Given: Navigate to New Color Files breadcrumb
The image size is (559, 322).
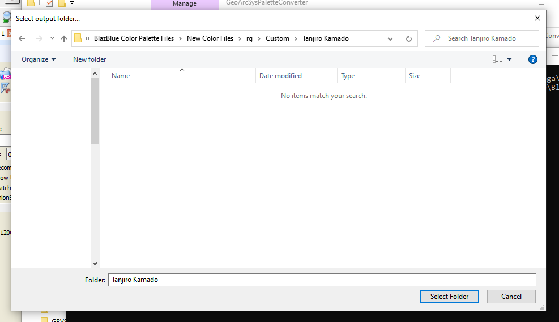Looking at the screenshot, I should click(x=210, y=38).
